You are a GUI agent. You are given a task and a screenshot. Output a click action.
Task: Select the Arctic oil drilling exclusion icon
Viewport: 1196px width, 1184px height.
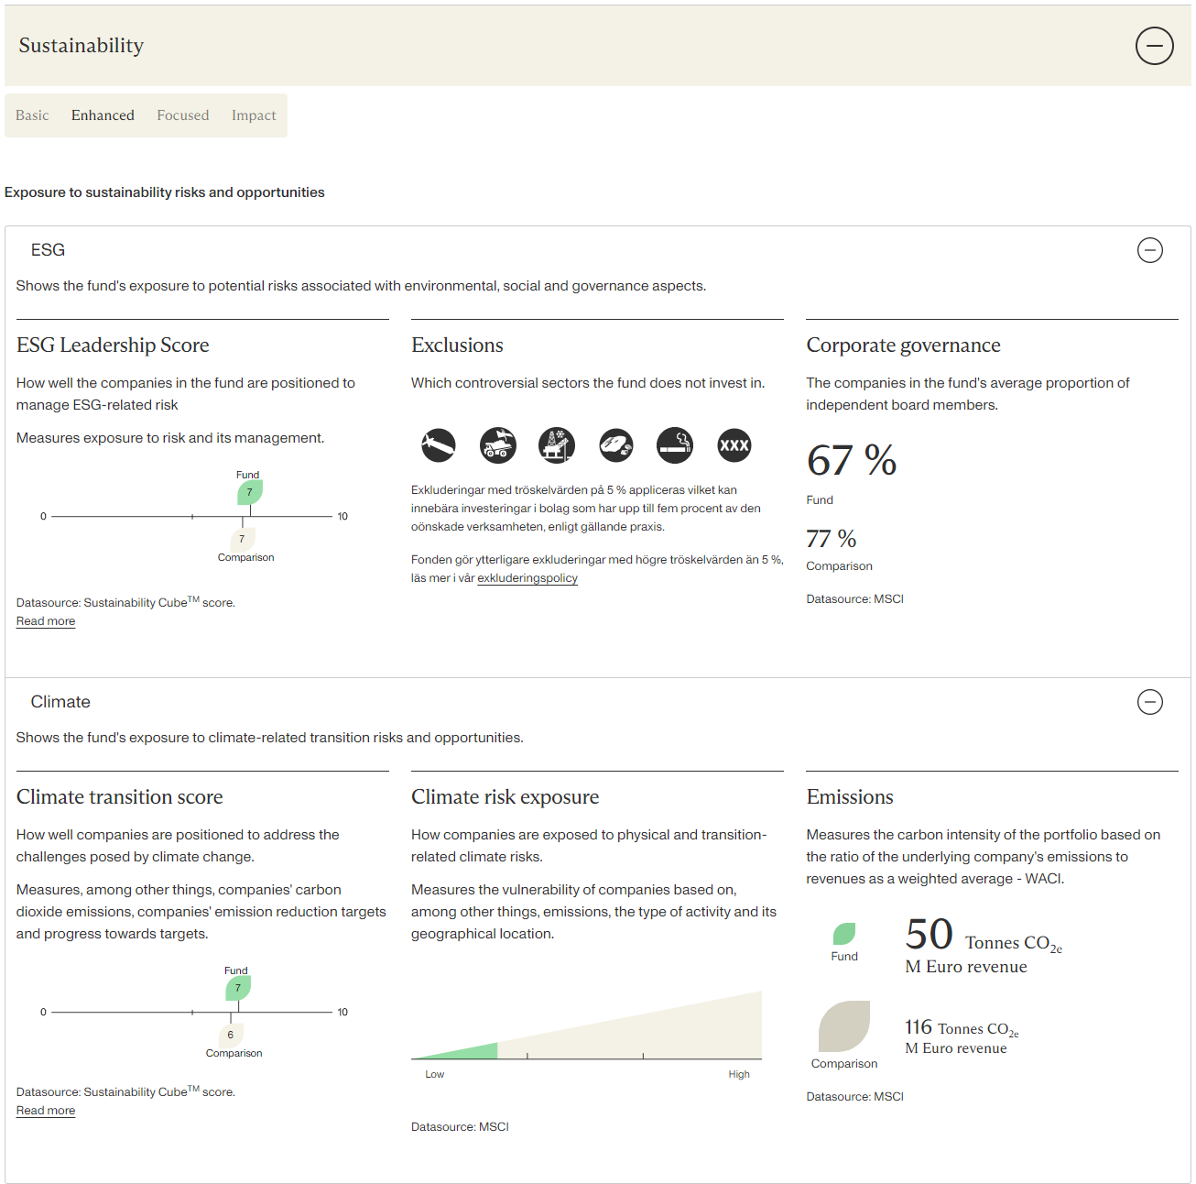[x=557, y=445]
